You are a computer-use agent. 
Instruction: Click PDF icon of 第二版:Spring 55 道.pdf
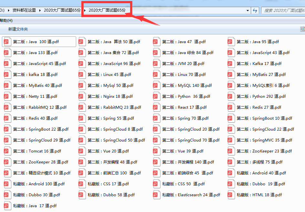(82, 118)
